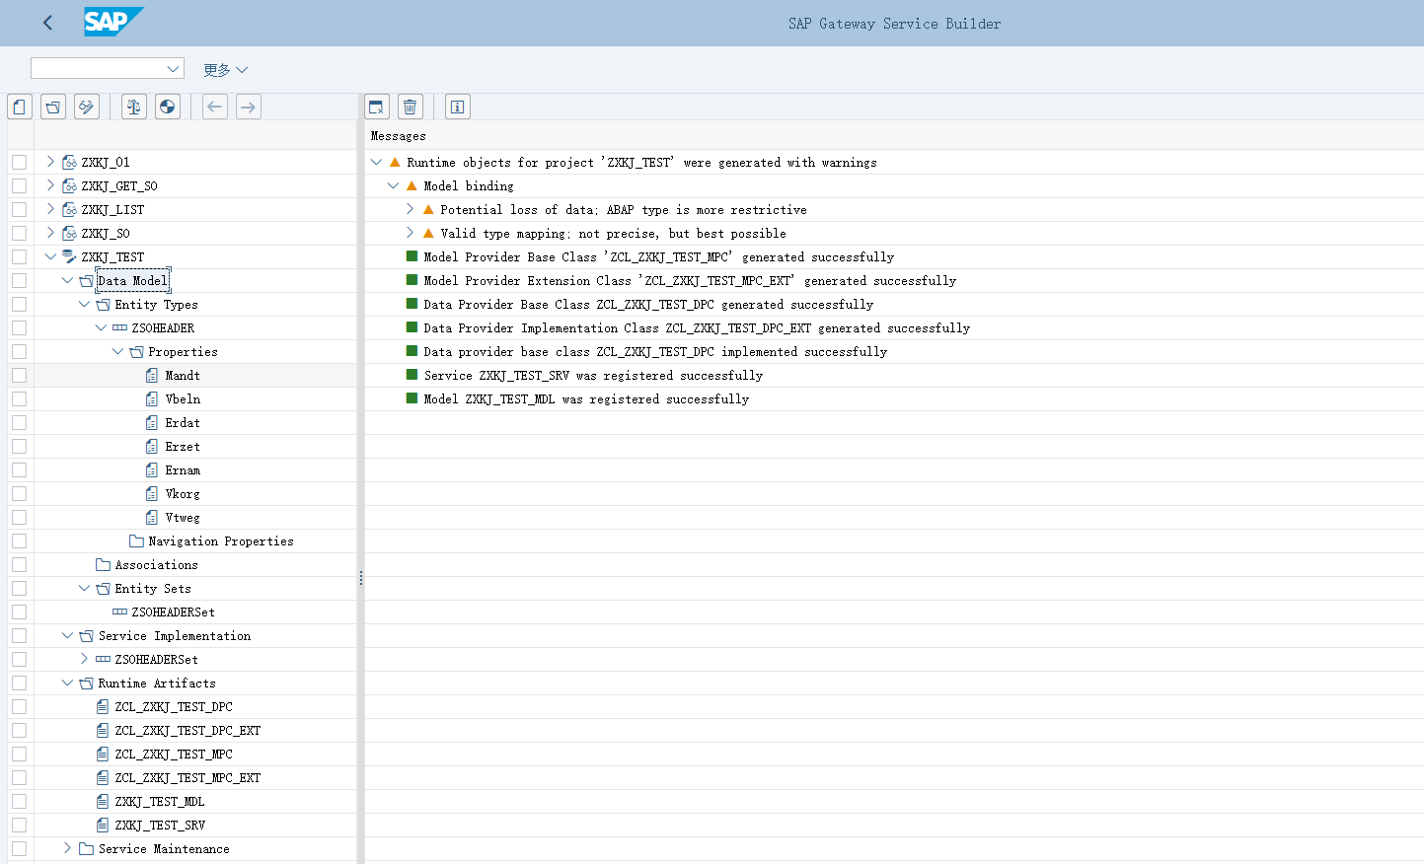Collapse the ZXKJ_TEST project node
This screenshot has width=1424, height=864.
50,256
